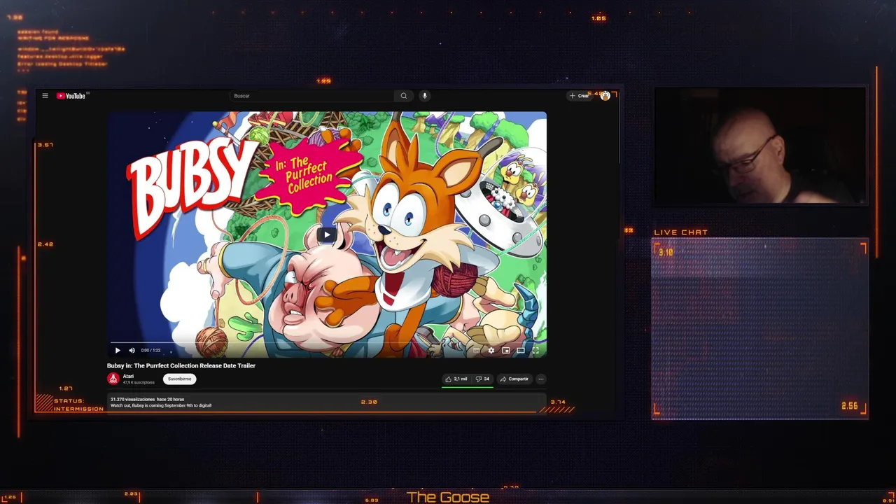Click the Suscribirme subscribe button
This screenshot has height=504, width=896.
(x=179, y=379)
